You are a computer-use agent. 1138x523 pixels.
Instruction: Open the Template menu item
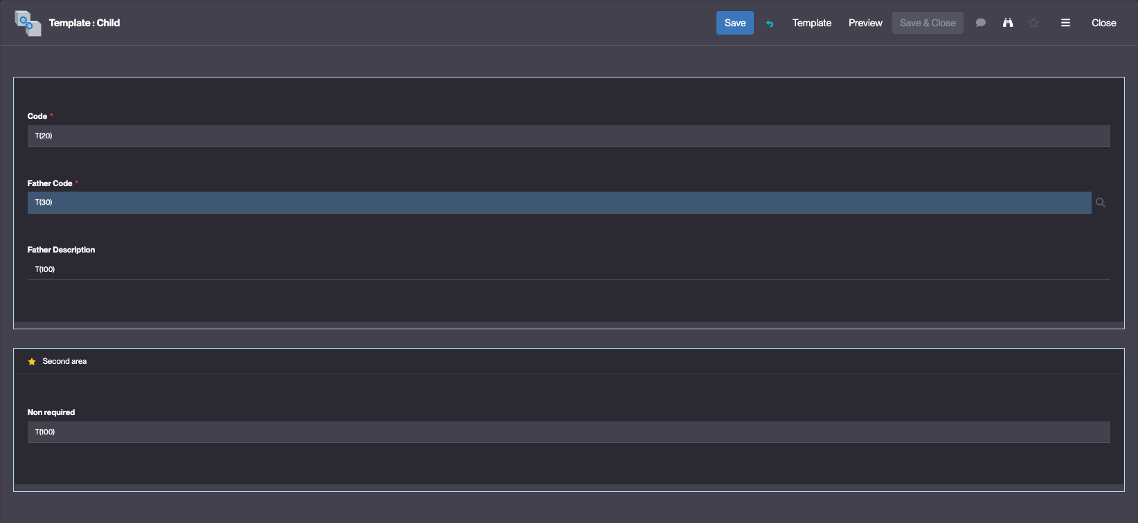point(811,23)
